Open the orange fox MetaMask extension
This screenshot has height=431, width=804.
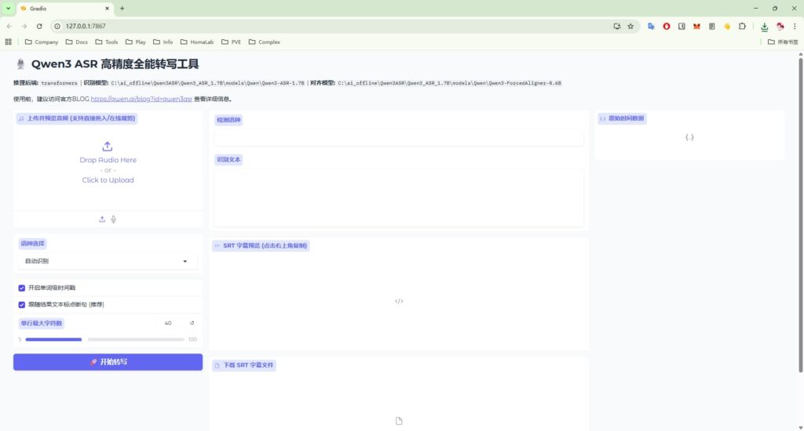click(697, 26)
